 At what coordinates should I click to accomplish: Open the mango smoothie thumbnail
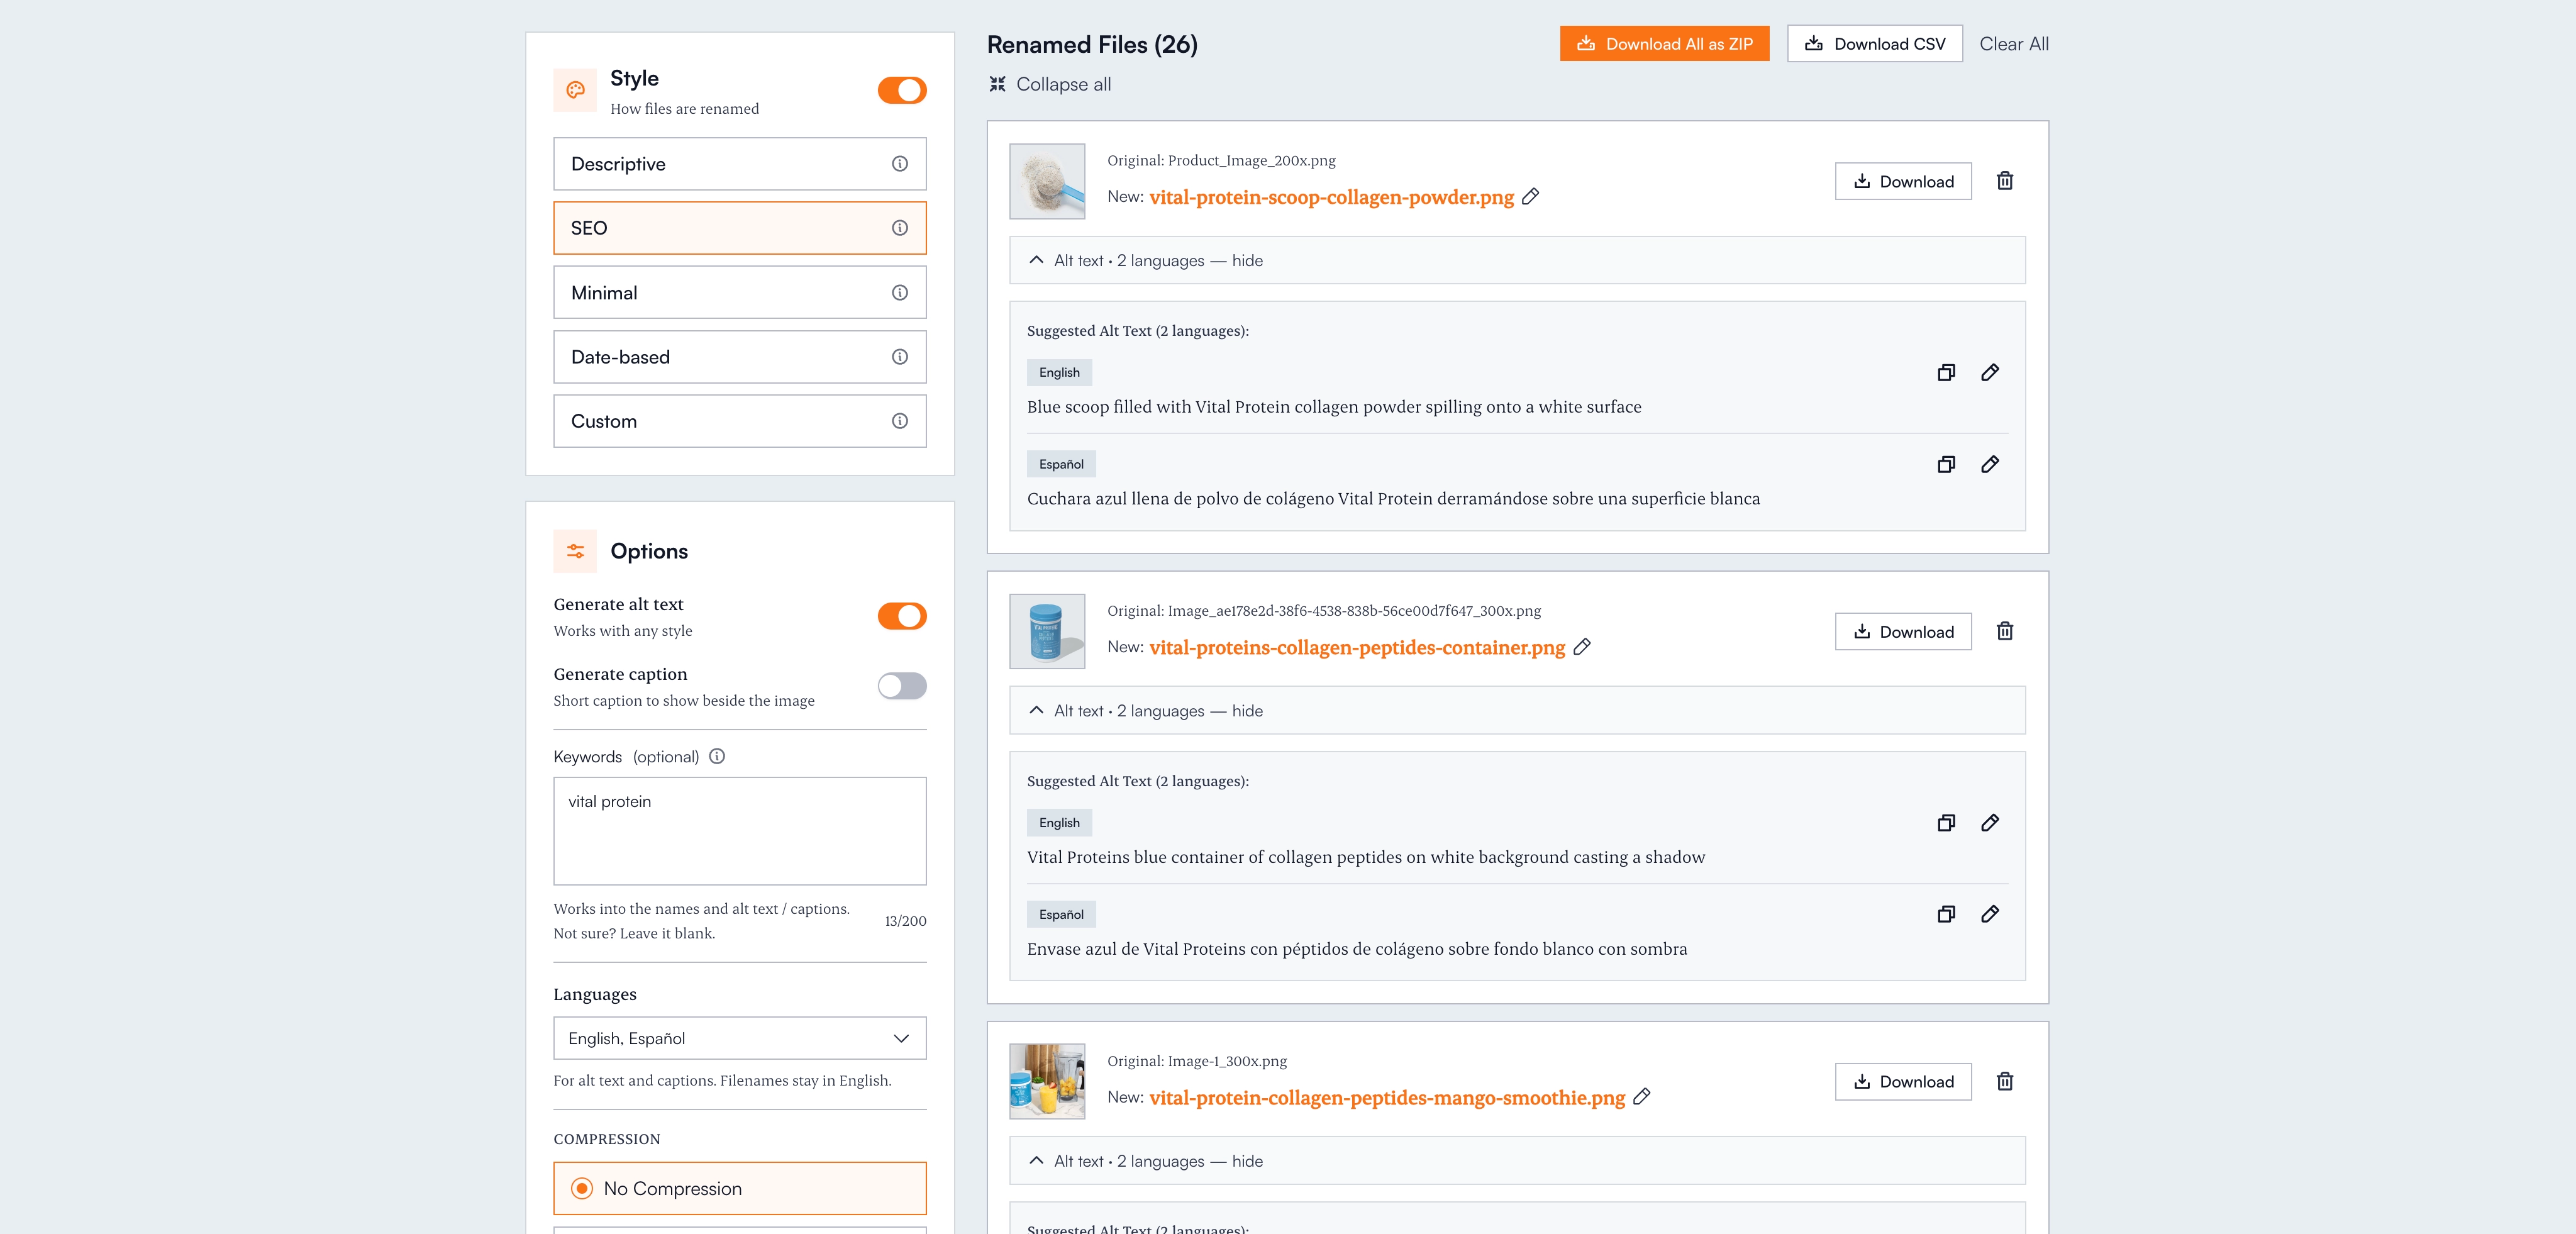1047,1081
